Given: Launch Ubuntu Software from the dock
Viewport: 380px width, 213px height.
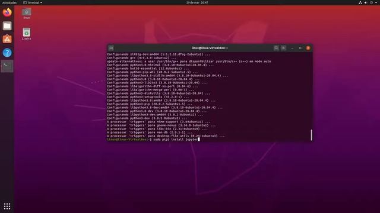Looking at the screenshot, I should 7,39.
